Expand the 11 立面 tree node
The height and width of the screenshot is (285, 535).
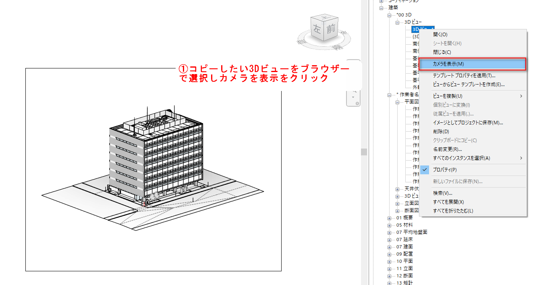click(x=389, y=268)
